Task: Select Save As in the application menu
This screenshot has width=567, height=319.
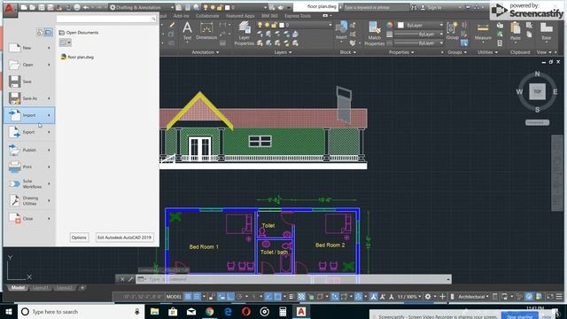Action: pyautogui.click(x=29, y=98)
